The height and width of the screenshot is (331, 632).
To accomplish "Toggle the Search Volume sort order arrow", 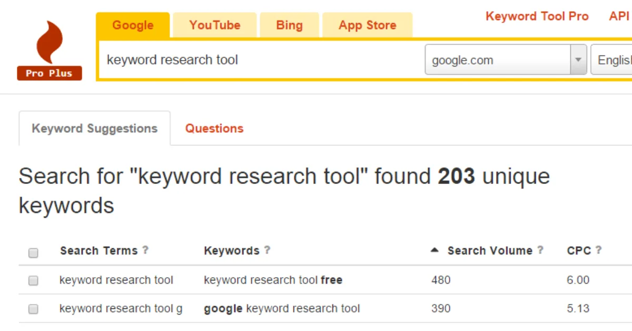I will pyautogui.click(x=434, y=250).
